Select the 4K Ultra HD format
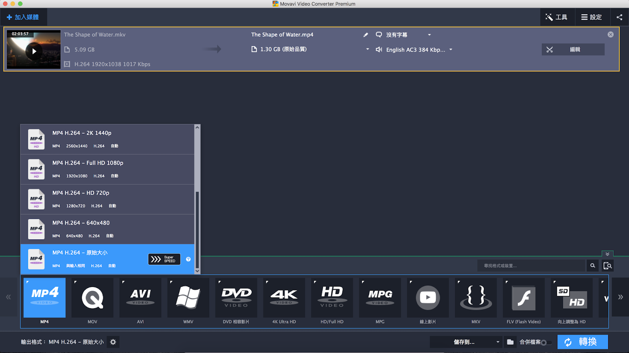 point(284,298)
